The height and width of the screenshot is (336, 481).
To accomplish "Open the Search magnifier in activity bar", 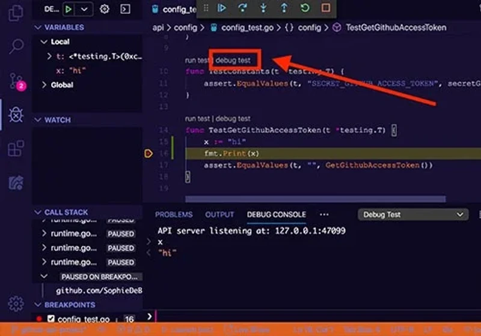I will 16,46.
